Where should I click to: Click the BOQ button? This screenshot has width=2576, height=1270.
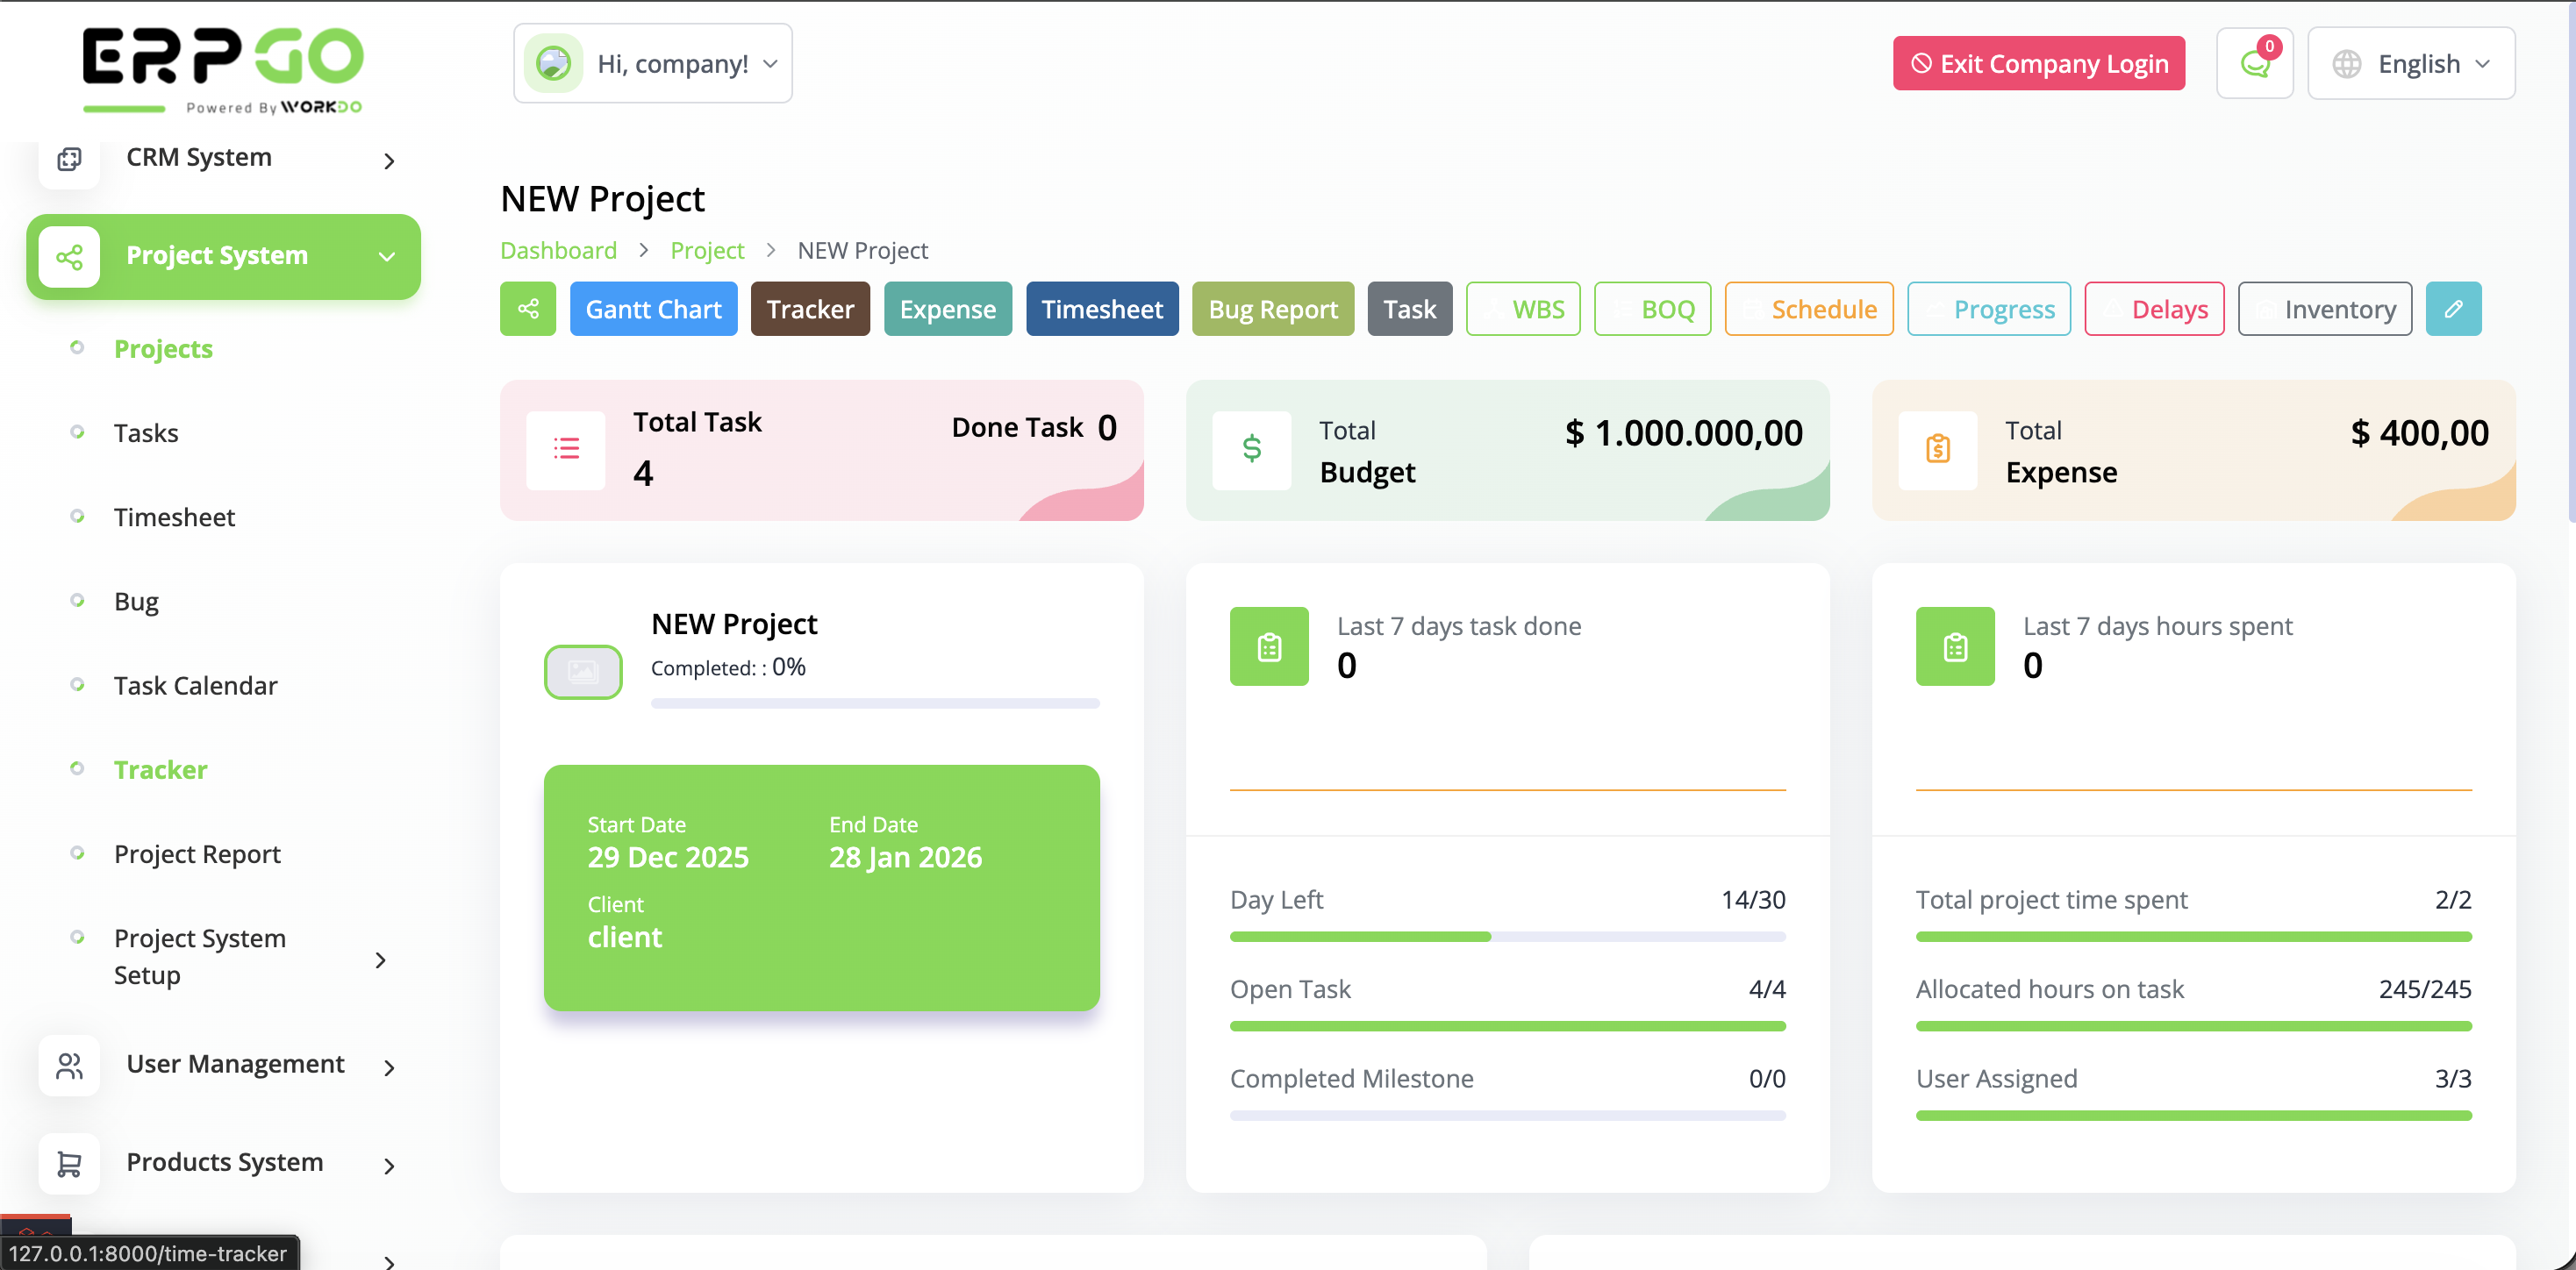(x=1653, y=309)
